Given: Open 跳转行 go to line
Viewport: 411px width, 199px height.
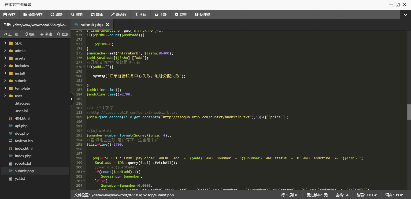Looking at the screenshot, I should [119, 15].
